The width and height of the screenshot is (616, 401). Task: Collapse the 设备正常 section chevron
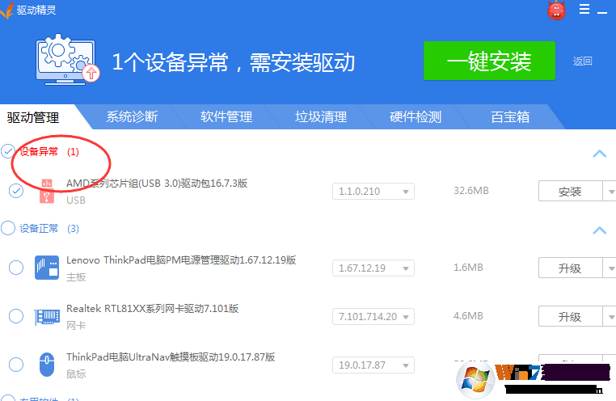tap(600, 230)
